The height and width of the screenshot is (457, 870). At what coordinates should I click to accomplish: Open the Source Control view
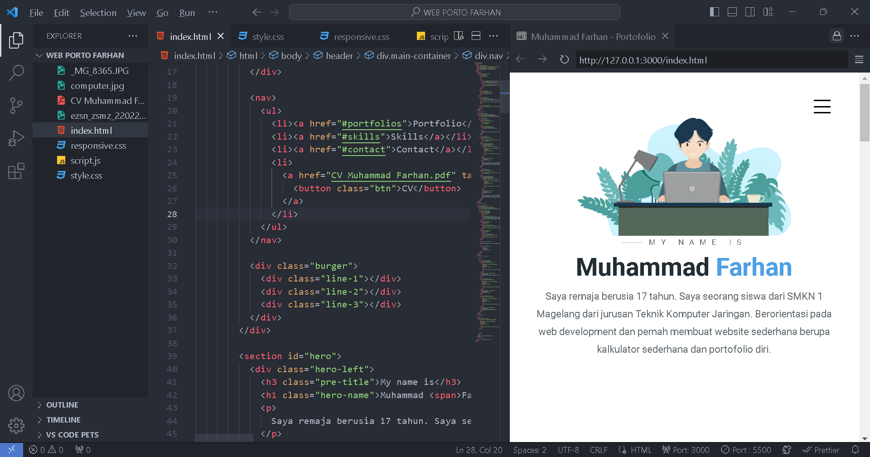(16, 105)
